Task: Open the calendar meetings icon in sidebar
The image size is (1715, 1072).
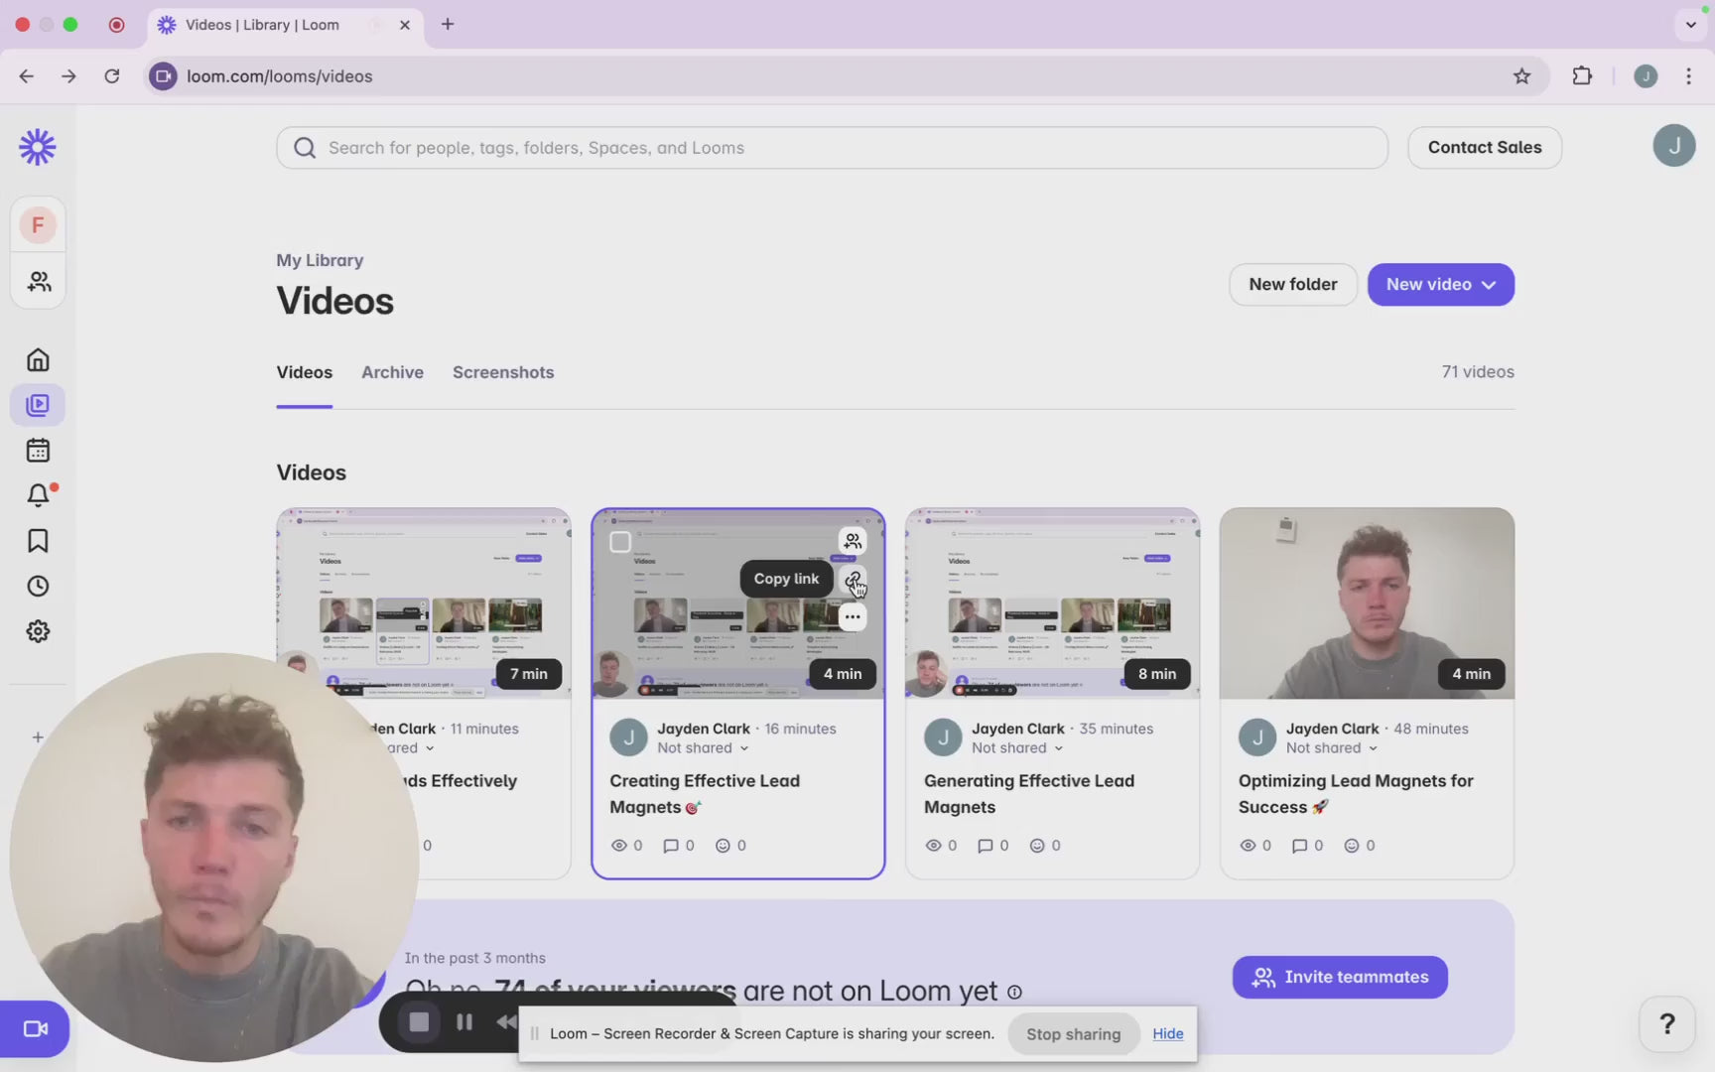Action: pos(38,451)
